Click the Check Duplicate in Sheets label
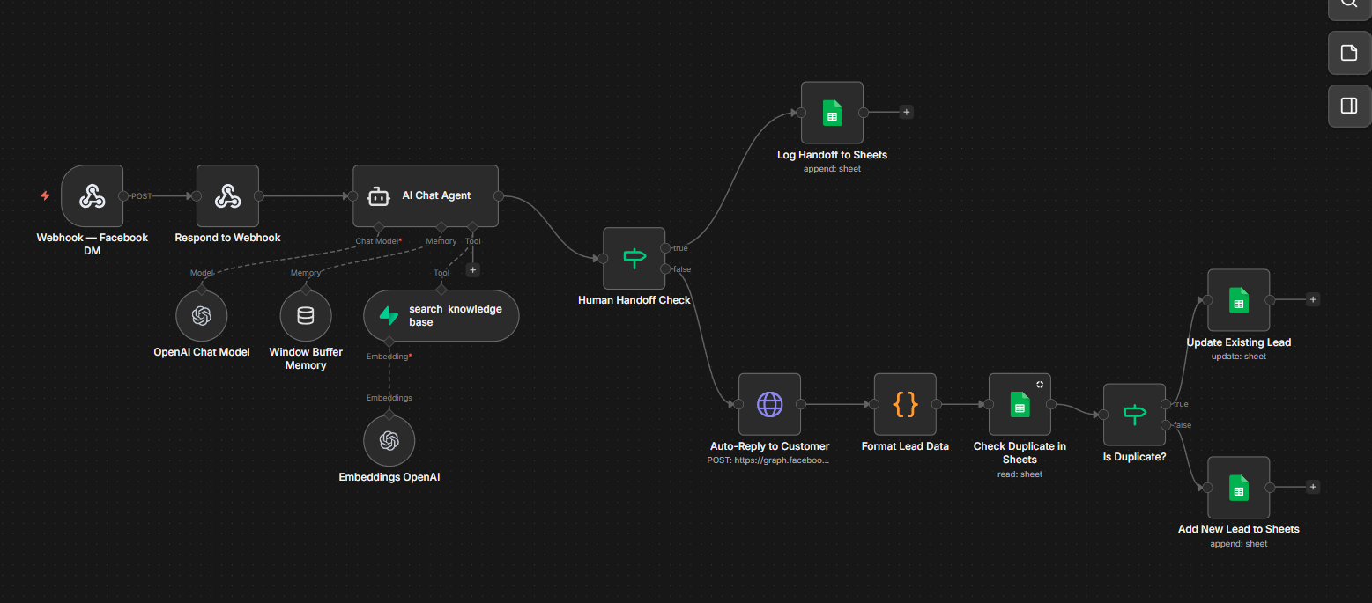Viewport: 1372px width, 603px height. [1020, 452]
